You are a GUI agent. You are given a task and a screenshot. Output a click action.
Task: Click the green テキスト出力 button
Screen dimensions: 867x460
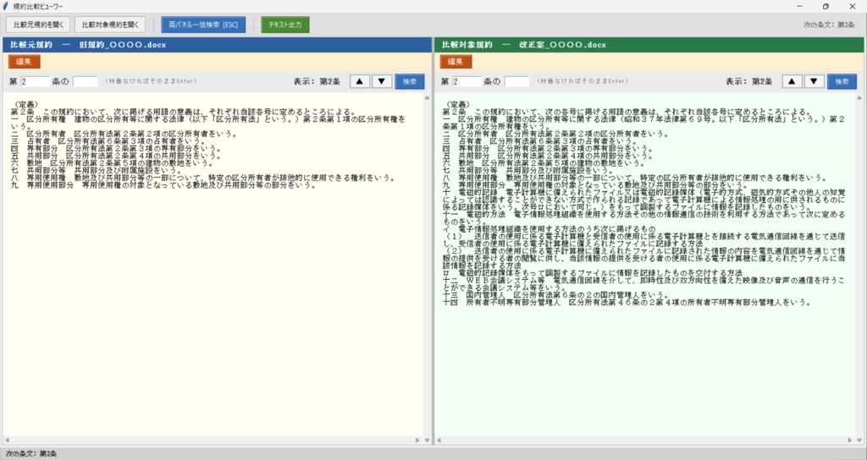284,25
